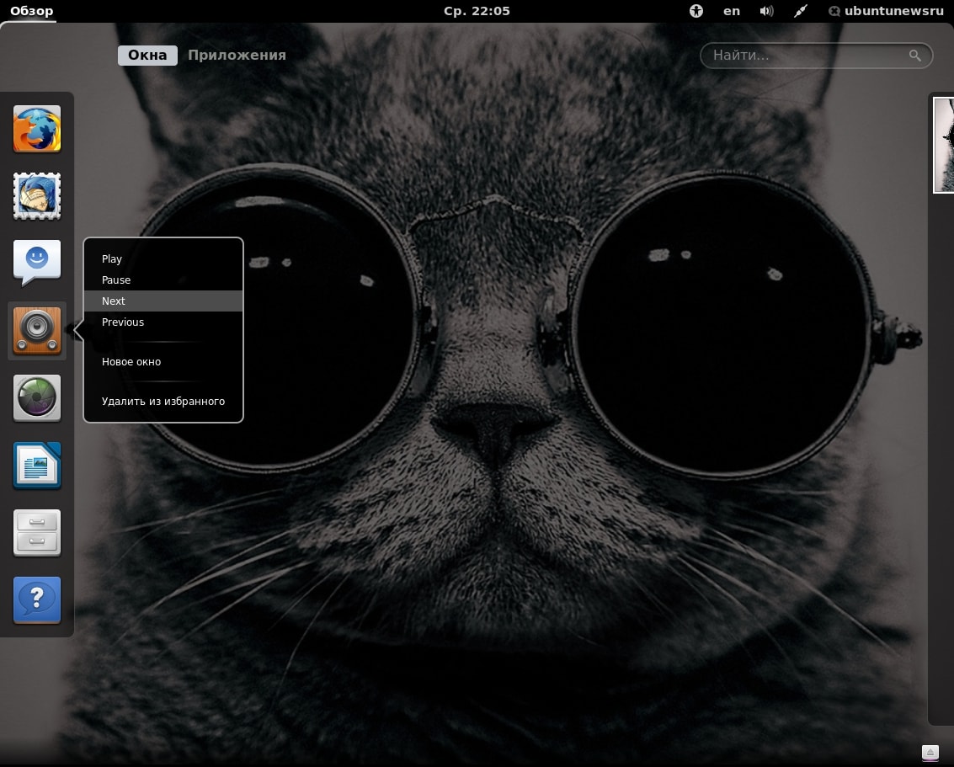Open Firefox from the dash
Screen dimensions: 954x767
click(37, 130)
